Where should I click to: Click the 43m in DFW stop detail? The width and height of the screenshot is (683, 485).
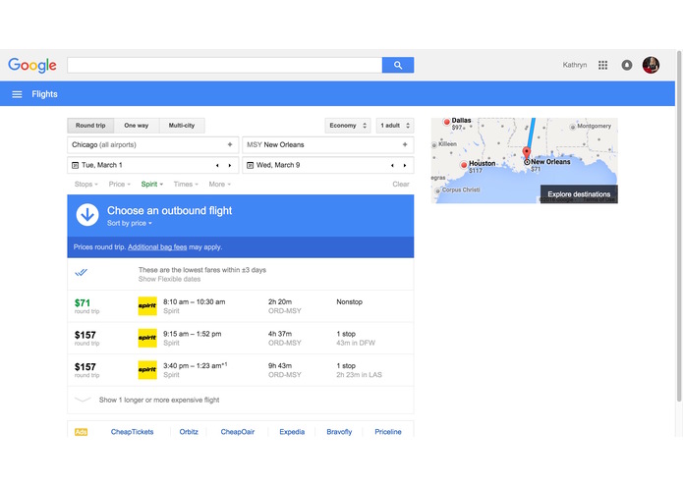[356, 343]
